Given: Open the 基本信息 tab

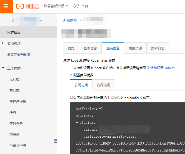Looking at the screenshot, I should pyautogui.click(x=90, y=48).
